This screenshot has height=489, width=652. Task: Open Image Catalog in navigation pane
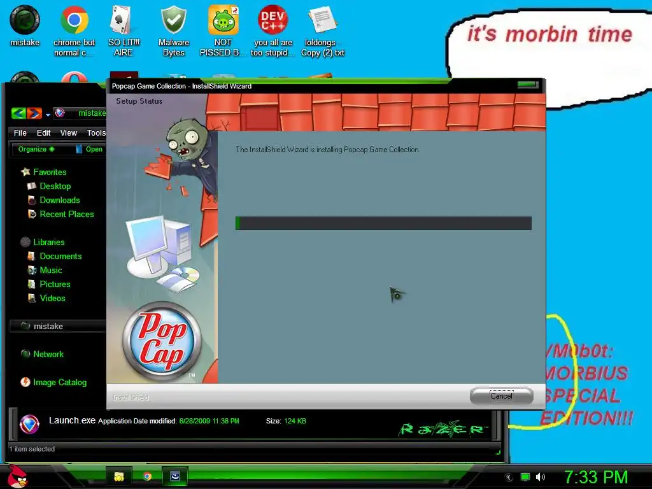60,382
